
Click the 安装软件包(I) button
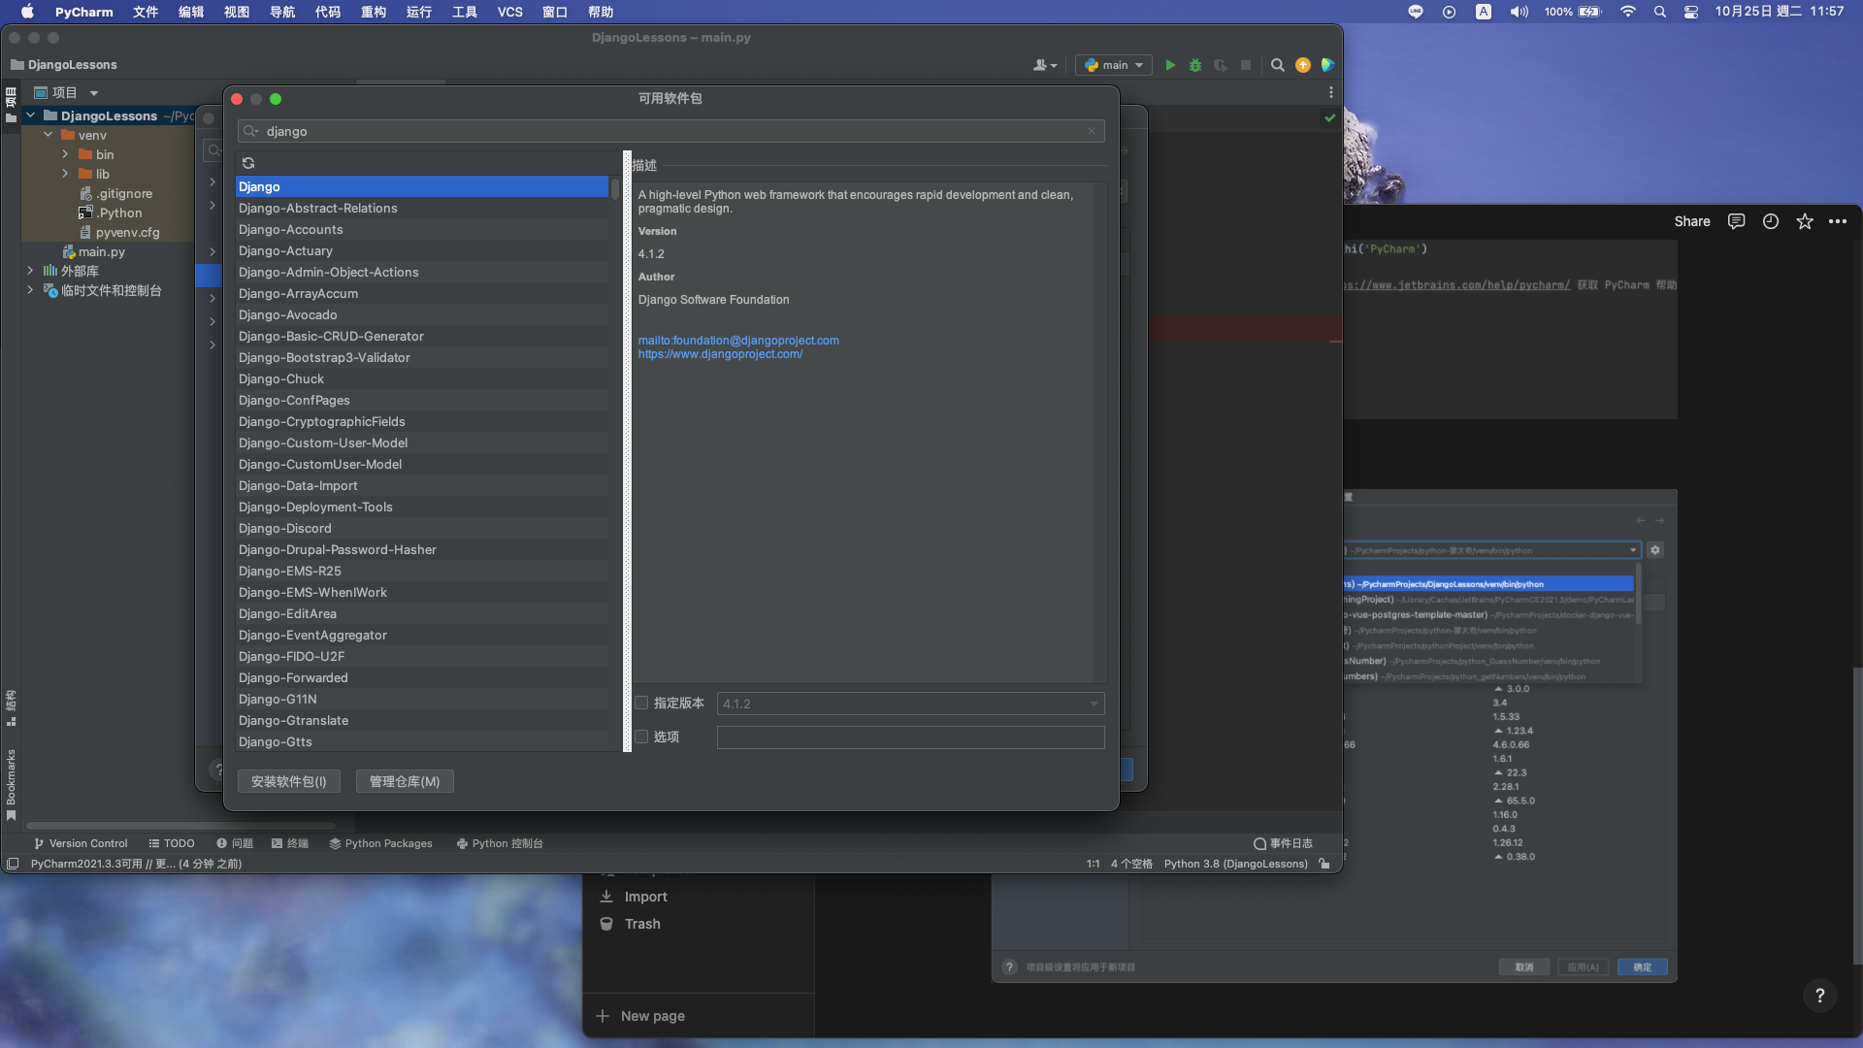point(288,781)
